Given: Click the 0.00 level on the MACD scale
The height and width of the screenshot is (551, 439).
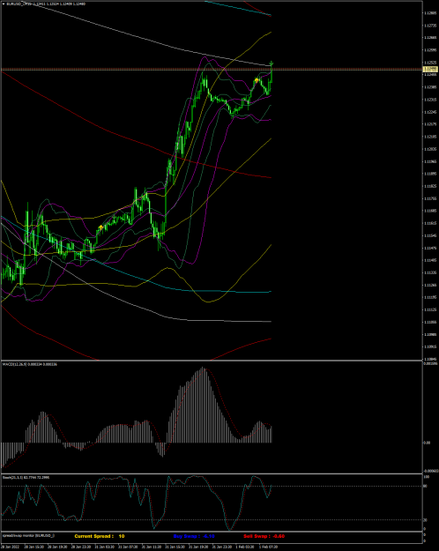Looking at the screenshot, I should coord(428,443).
